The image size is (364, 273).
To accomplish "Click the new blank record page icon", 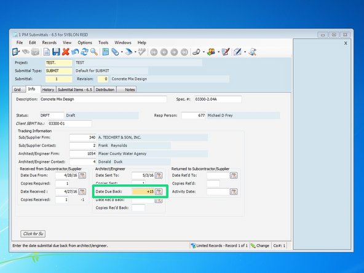I will (47, 52).
